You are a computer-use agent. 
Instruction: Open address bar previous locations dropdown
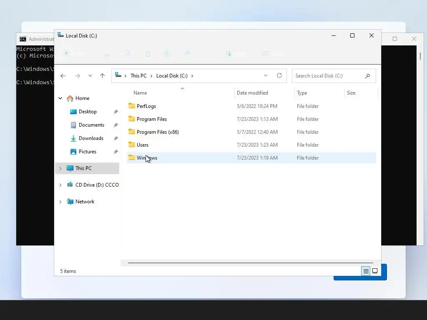tap(266, 76)
